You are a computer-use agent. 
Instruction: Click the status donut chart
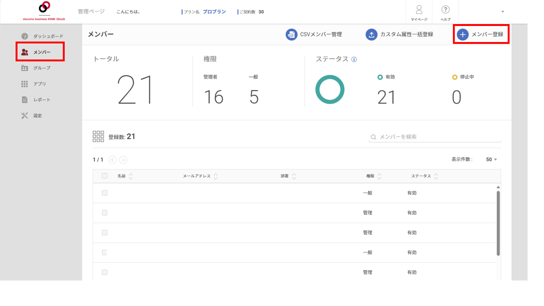coord(330,90)
